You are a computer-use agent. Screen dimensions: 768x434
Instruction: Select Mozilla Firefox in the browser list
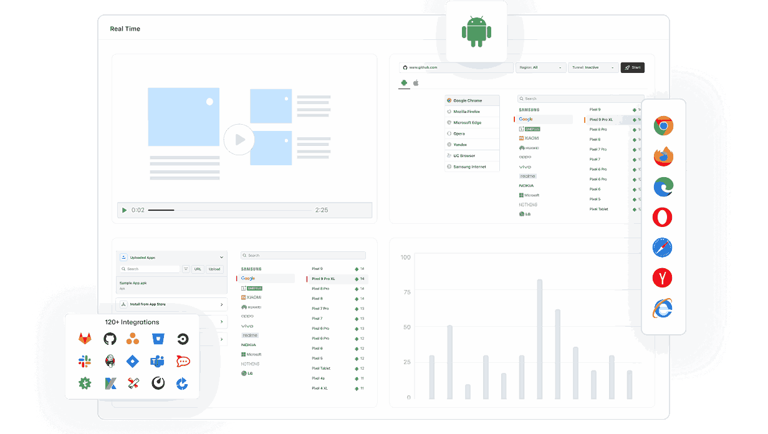[x=473, y=112]
